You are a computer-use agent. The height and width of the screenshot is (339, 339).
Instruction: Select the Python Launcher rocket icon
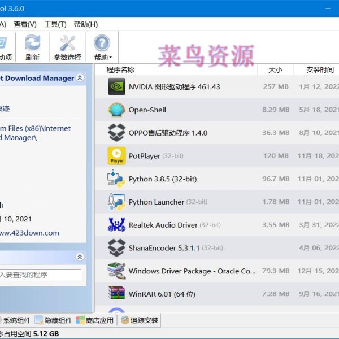coord(116,202)
